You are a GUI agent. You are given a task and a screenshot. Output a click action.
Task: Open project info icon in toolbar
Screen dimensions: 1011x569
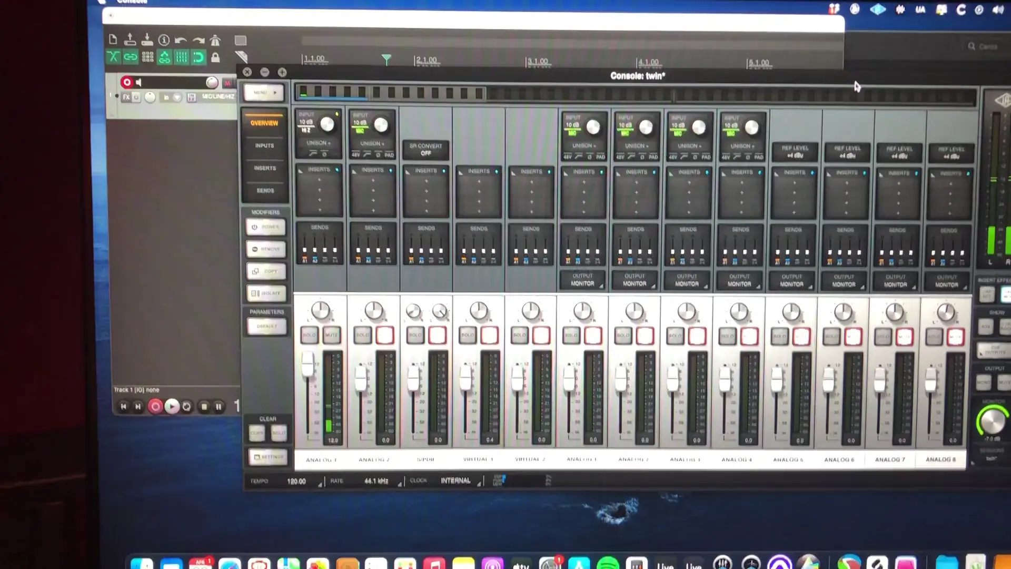164,40
